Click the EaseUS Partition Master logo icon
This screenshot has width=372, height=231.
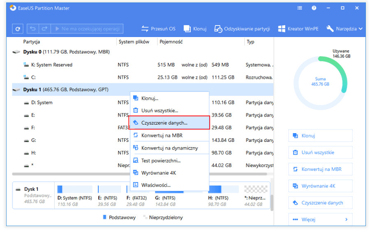coord(13,8)
